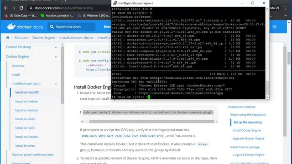Jump to Set up the repository
The height and width of the screenshot is (164, 292).
pyautogui.click(x=247, y=122)
